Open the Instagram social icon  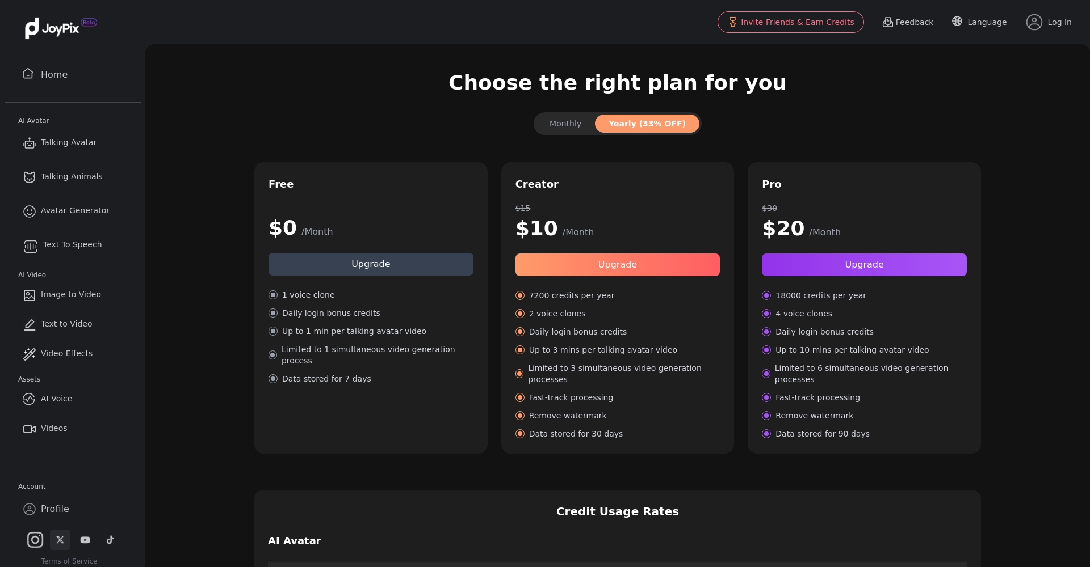pos(35,540)
